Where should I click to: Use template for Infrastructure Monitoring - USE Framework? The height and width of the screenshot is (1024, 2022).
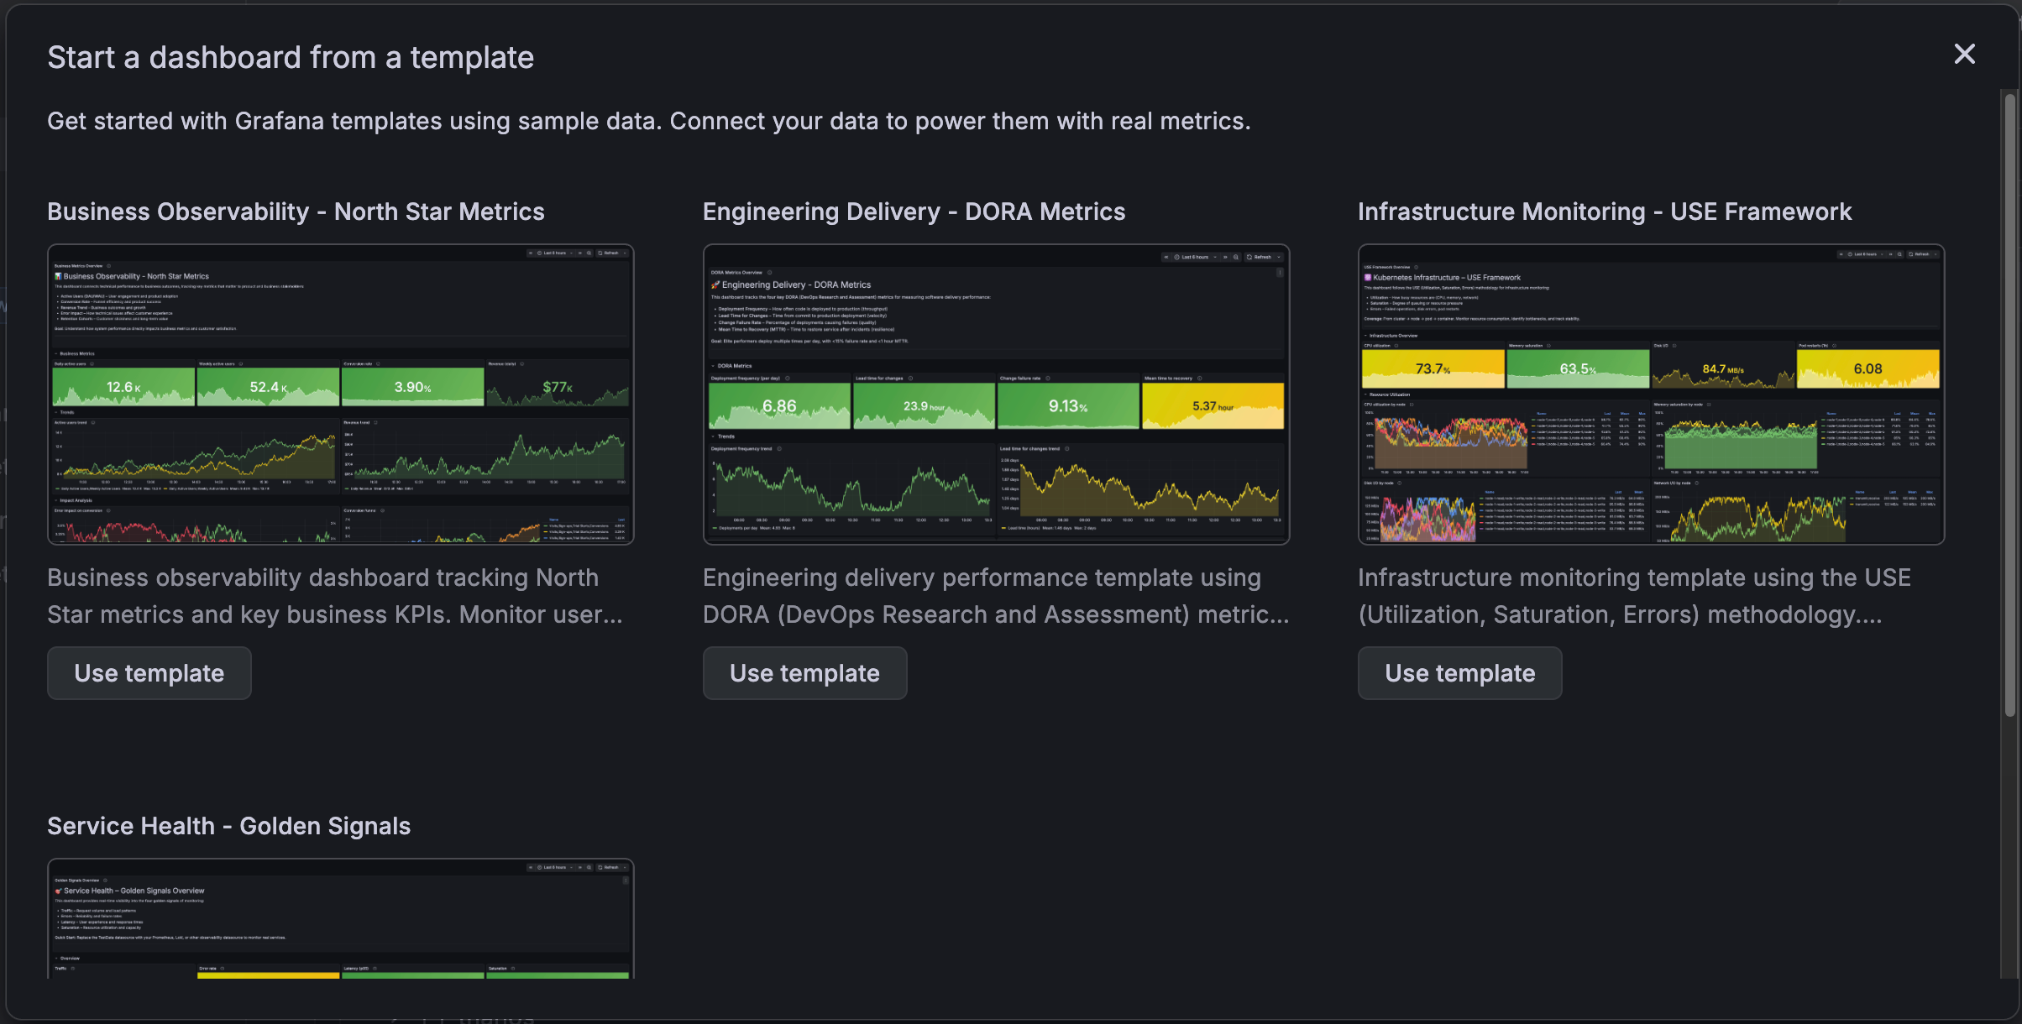(x=1459, y=673)
